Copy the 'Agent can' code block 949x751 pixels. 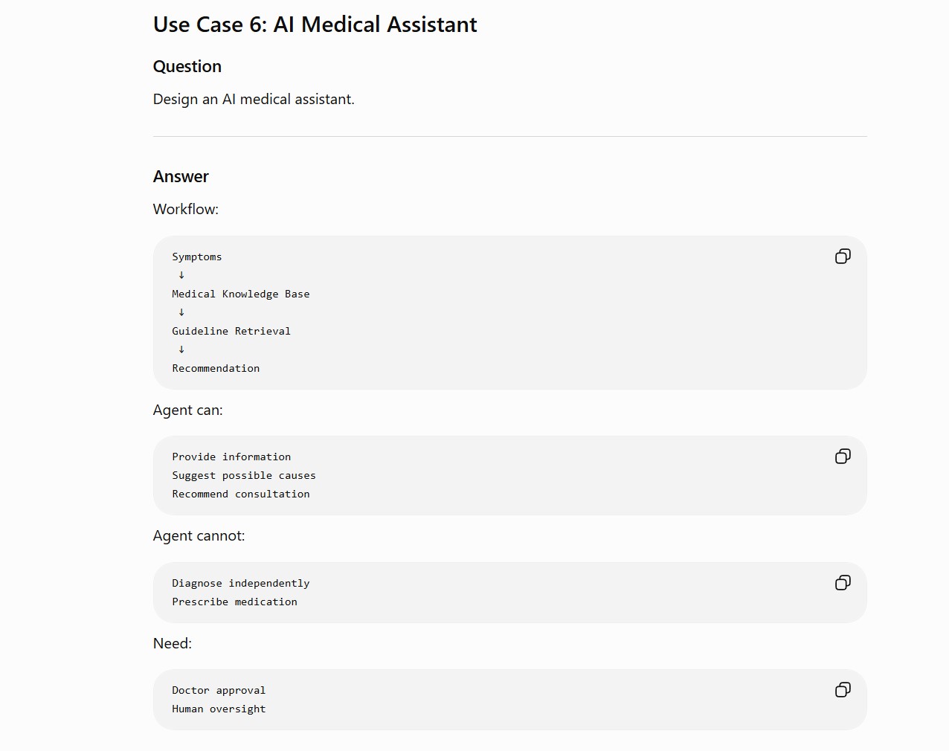click(x=843, y=457)
